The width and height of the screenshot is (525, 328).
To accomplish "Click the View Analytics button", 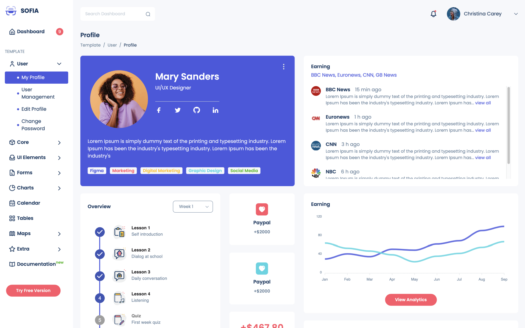I will (x=411, y=300).
